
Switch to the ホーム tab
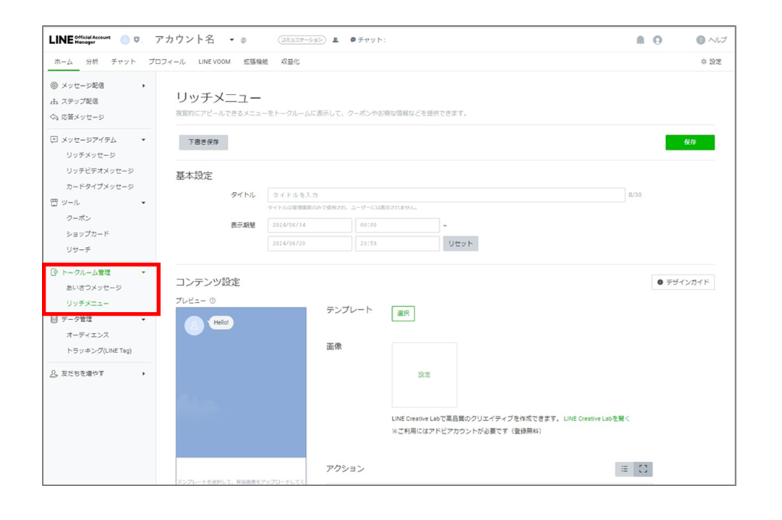click(64, 62)
